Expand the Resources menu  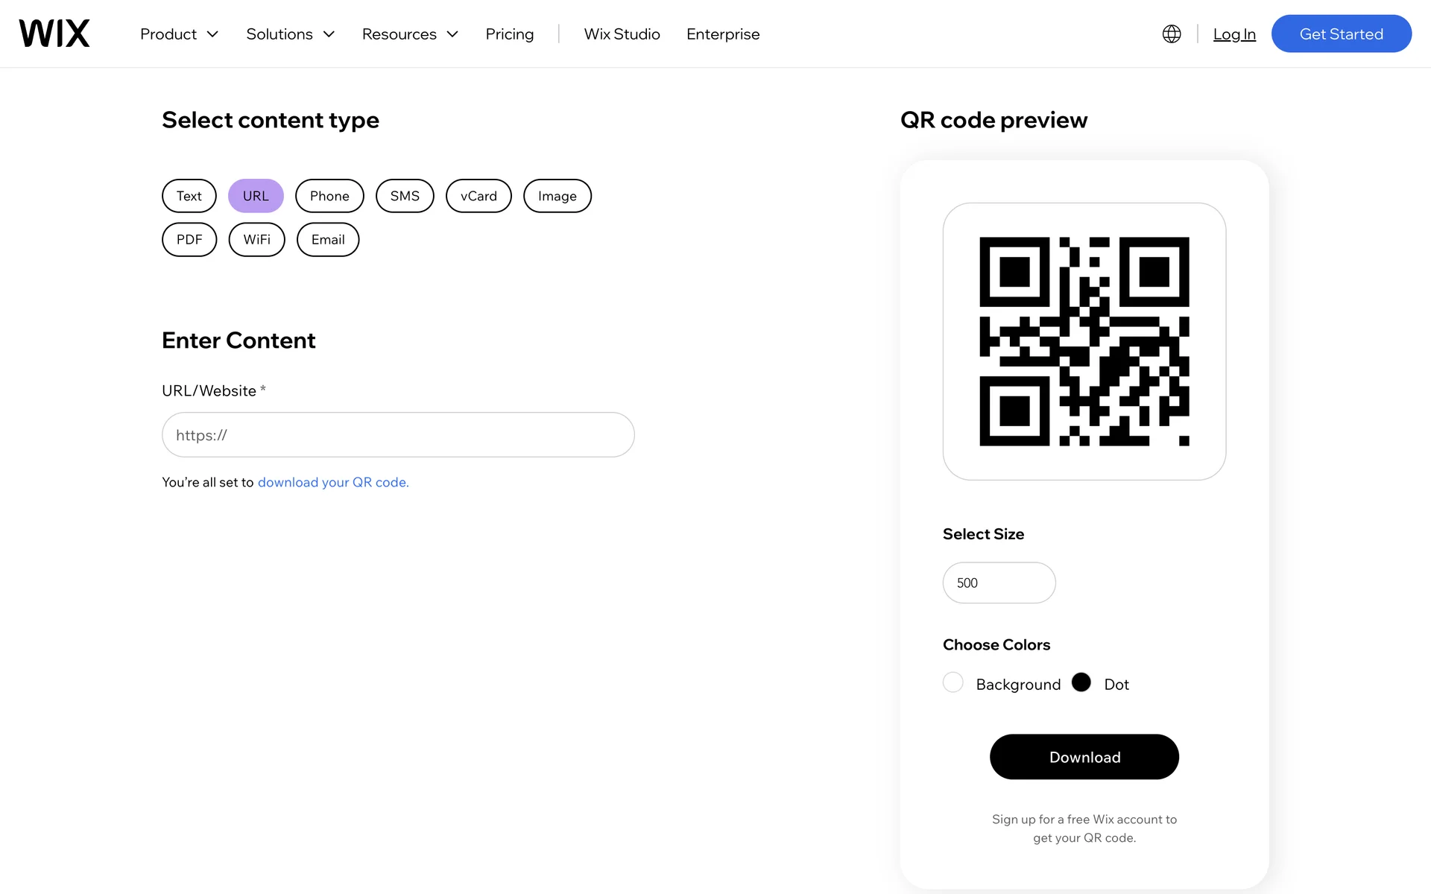click(x=410, y=34)
